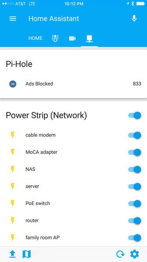Open the hamburger menu
The width and height of the screenshot is (147, 262).
[13, 19]
